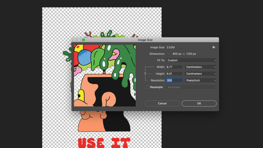This screenshot has width=263, height=148.
Task: Confirm the new size with OK
Action: pyautogui.click(x=199, y=104)
